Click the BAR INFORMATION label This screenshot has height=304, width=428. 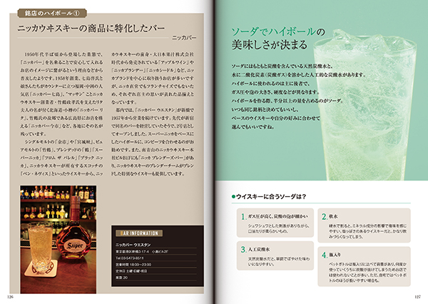tap(139, 233)
